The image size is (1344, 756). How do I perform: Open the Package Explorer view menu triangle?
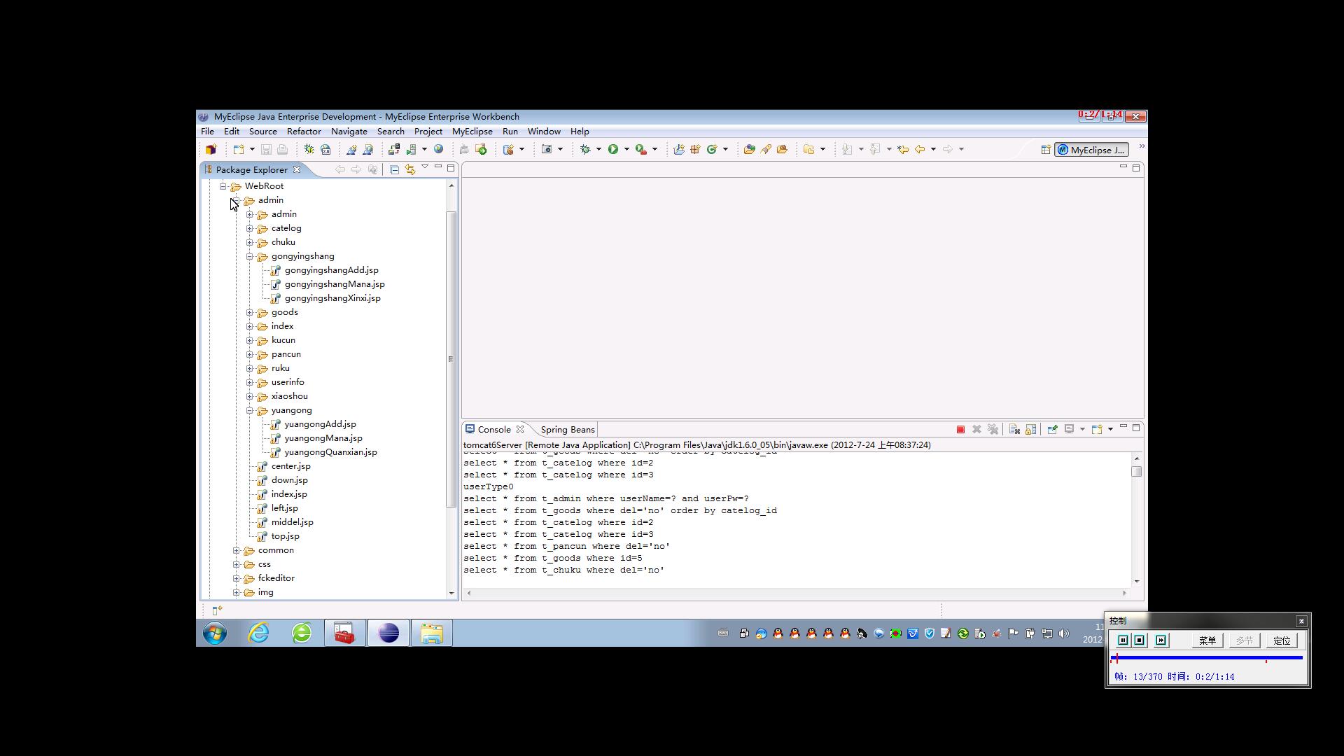click(x=424, y=167)
